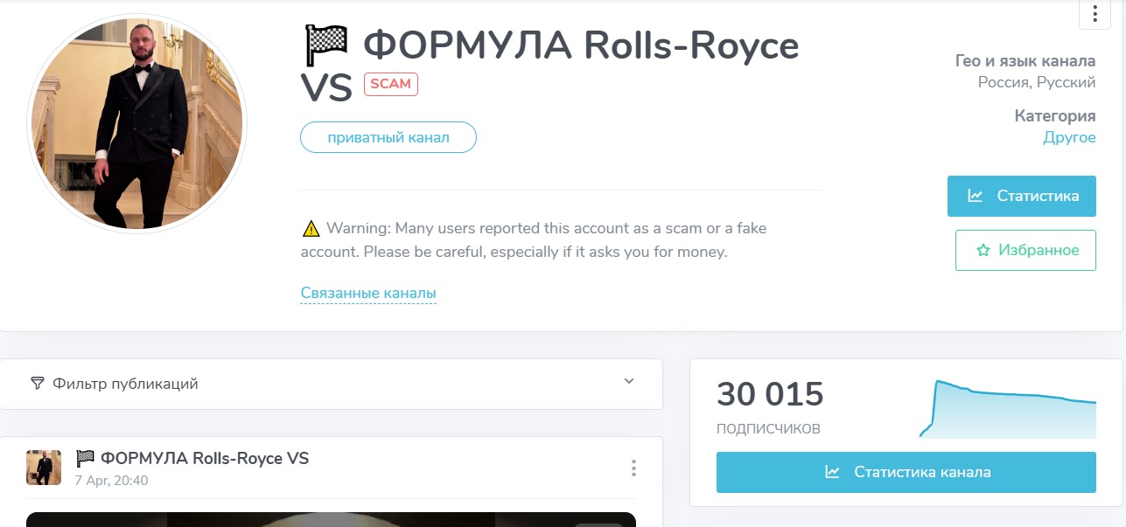Screen dimensions: 1126x527
Task: Click the large channel profile photo
Action: coord(137,123)
